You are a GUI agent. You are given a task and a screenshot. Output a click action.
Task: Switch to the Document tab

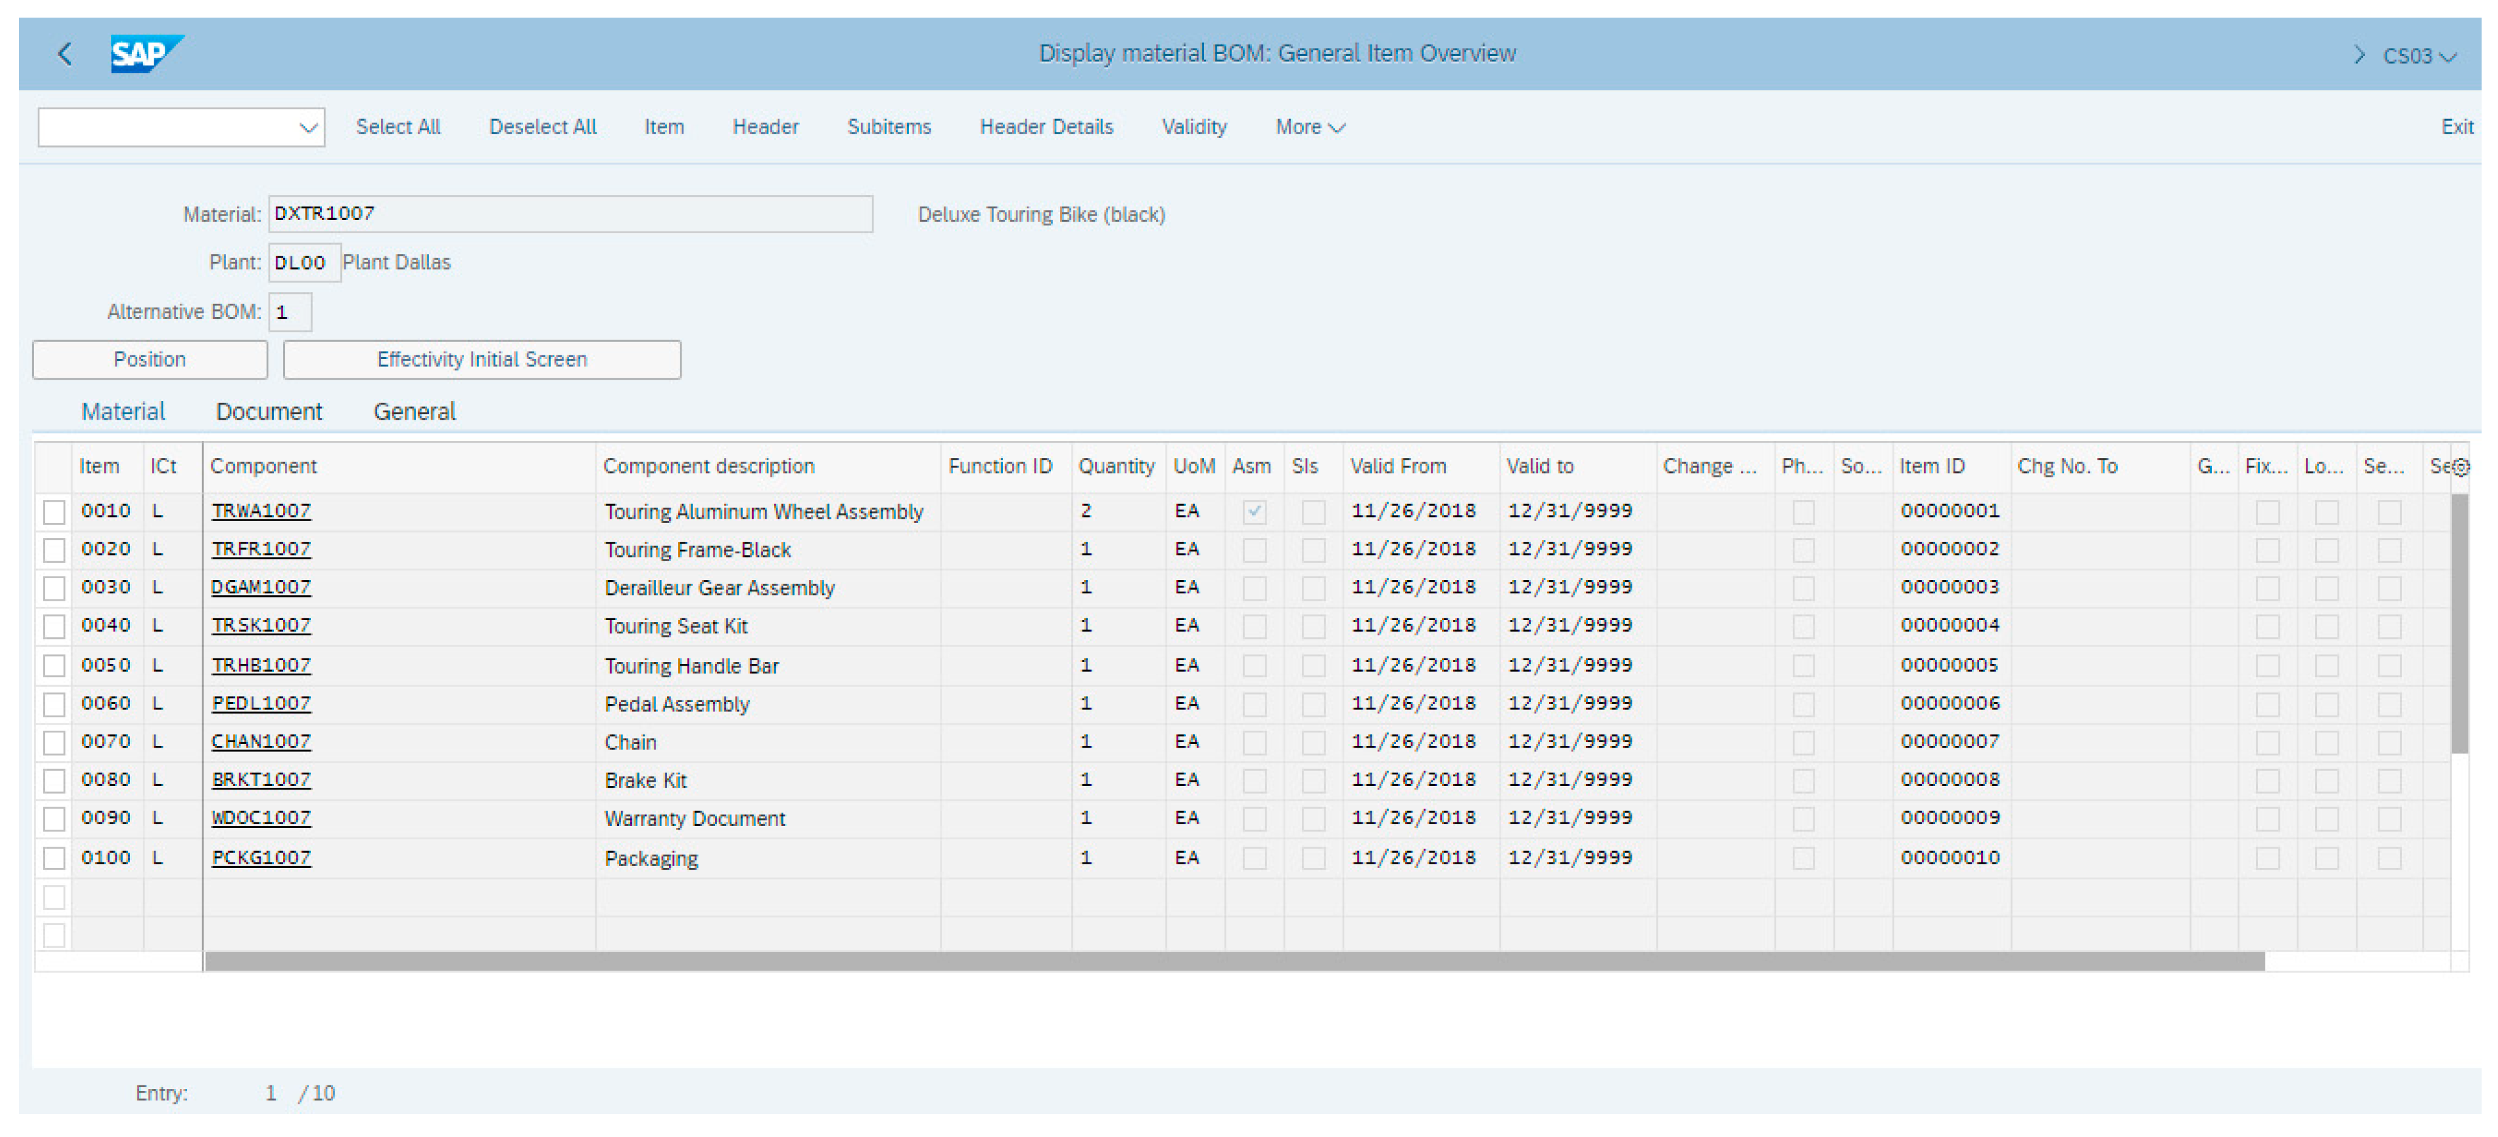(269, 412)
